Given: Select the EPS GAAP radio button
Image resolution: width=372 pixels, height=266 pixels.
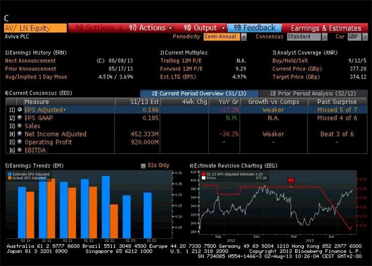Looking at the screenshot, I should click(x=20, y=117).
